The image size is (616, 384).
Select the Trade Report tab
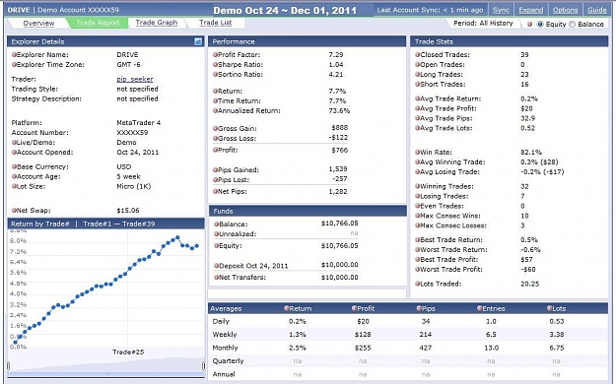tap(98, 23)
